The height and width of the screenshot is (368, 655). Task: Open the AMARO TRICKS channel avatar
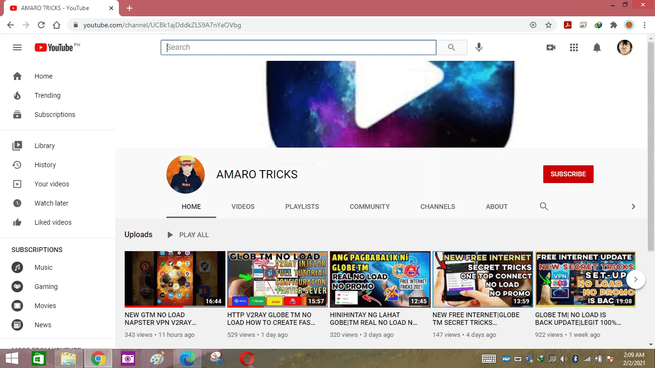point(186,174)
